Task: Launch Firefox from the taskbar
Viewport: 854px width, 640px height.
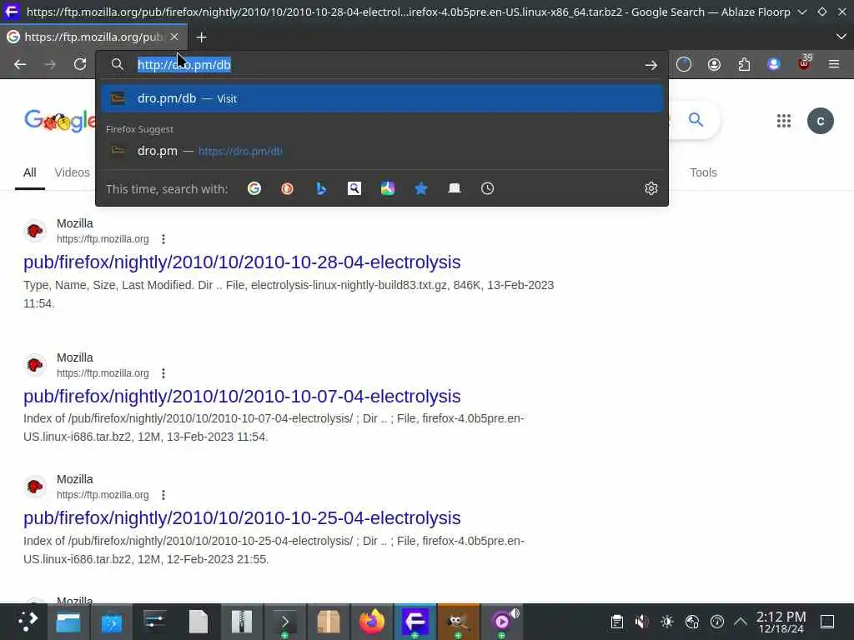Action: pyautogui.click(x=372, y=622)
